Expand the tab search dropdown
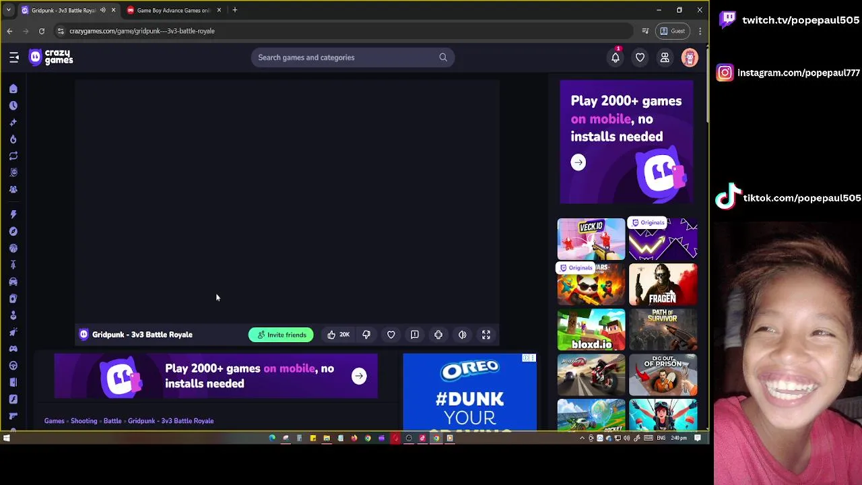Screen dimensions: 862x485 8,10
